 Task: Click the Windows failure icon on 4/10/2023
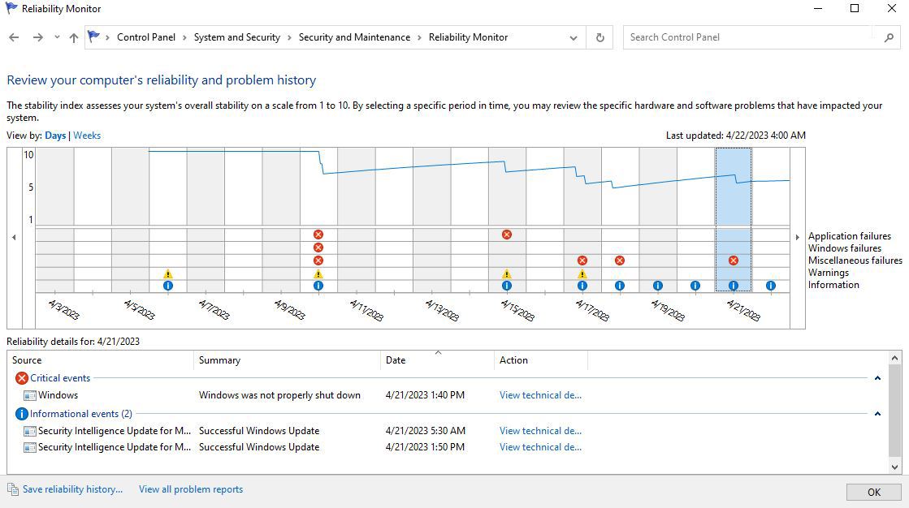318,248
